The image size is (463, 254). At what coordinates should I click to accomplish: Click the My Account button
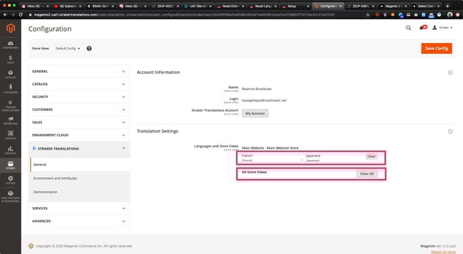pos(255,114)
